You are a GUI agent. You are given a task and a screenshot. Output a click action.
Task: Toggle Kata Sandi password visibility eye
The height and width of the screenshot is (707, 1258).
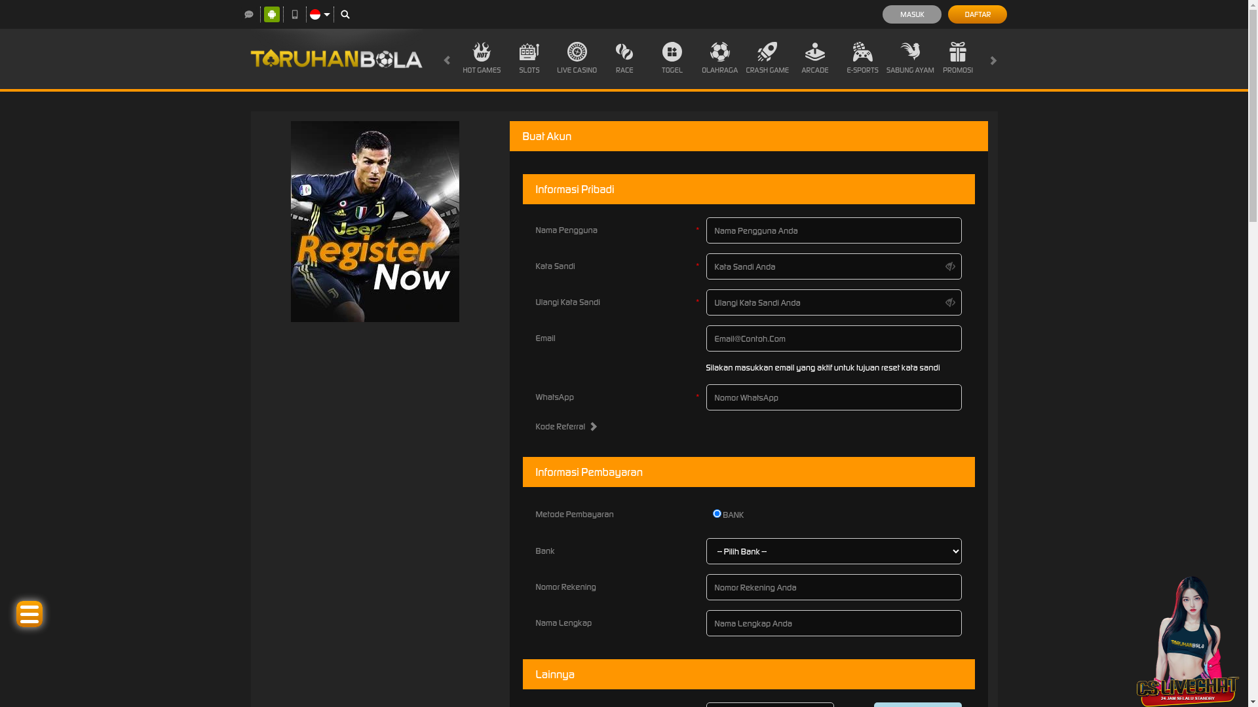click(x=950, y=266)
